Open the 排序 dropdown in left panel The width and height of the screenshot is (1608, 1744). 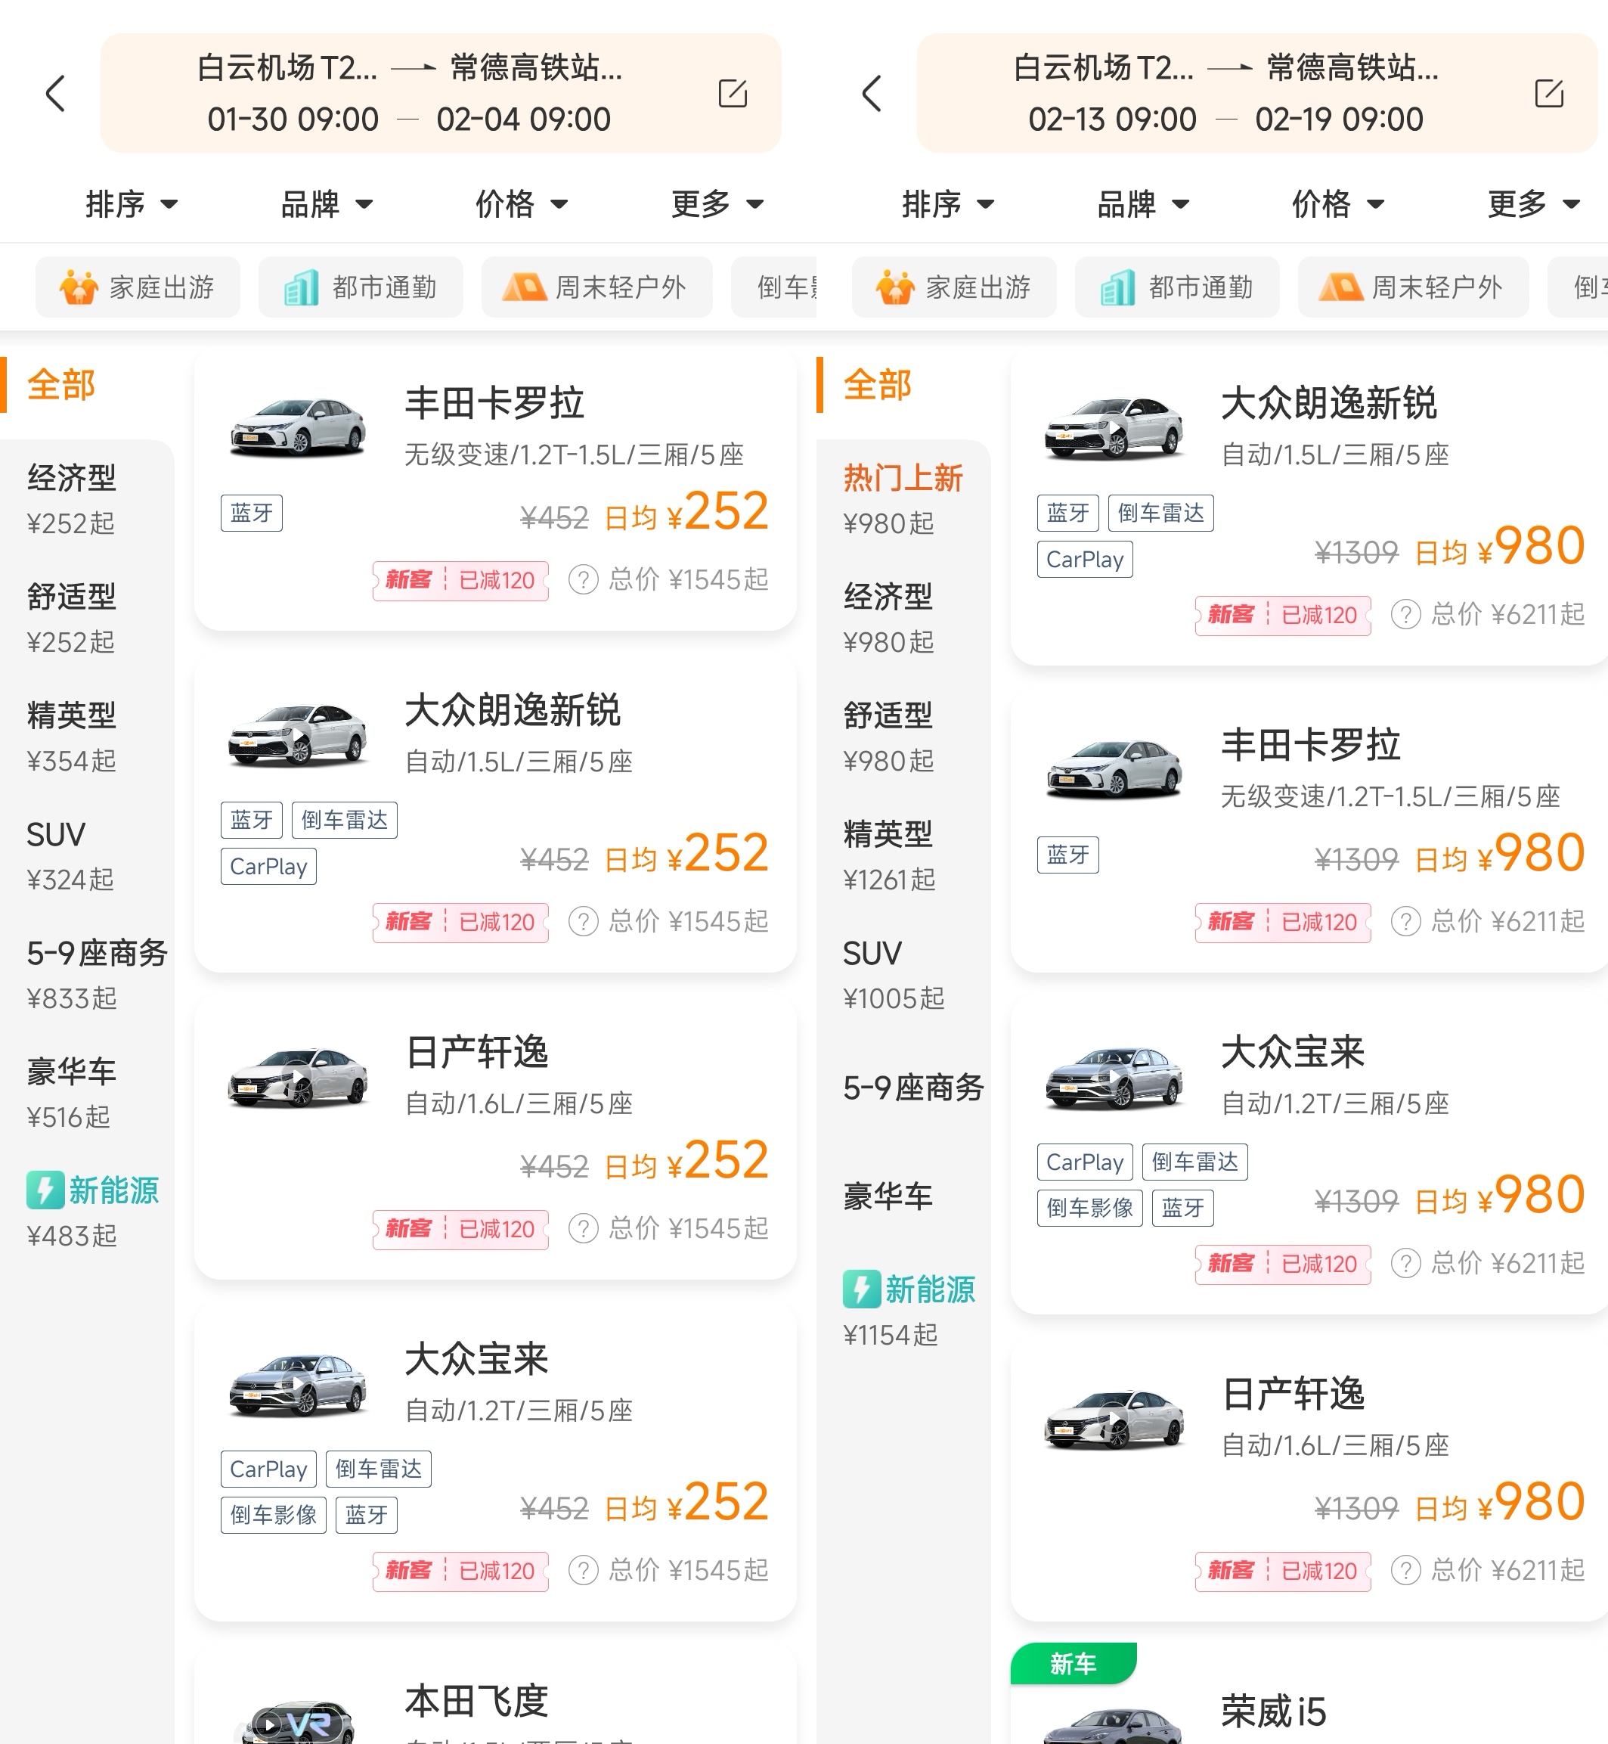pos(131,204)
